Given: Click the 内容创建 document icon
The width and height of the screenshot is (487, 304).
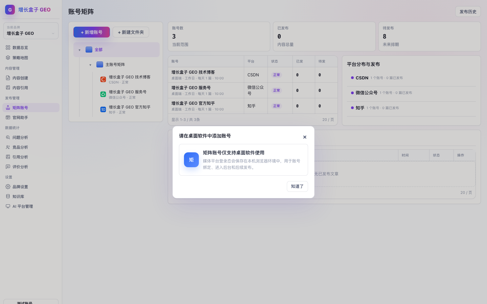Looking at the screenshot, I should pos(8,78).
